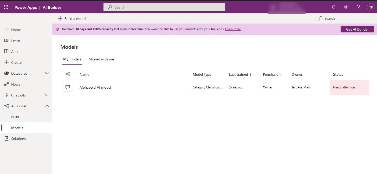Follow the Learn more link

233,29
